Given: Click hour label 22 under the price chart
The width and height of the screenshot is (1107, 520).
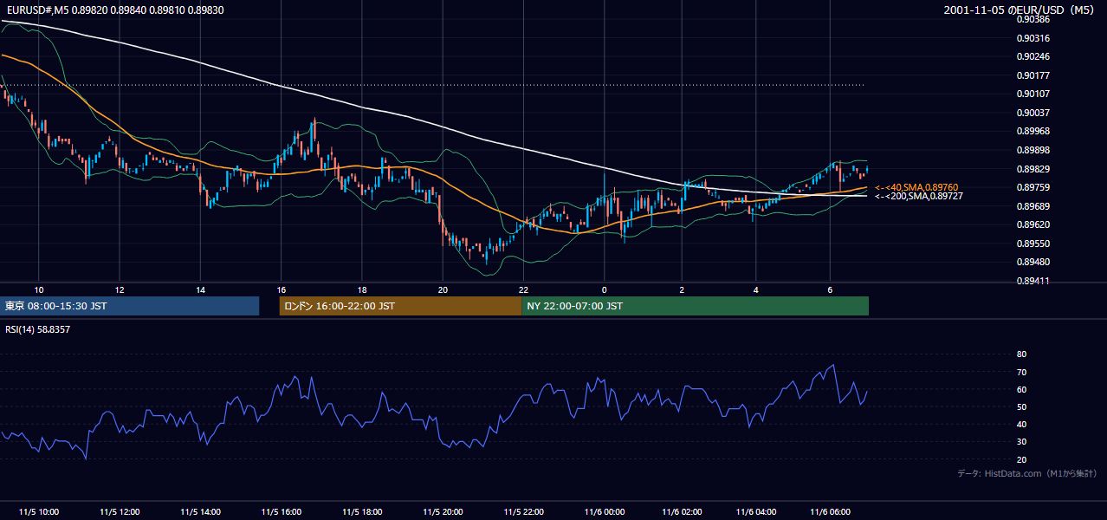Looking at the screenshot, I should [x=523, y=289].
